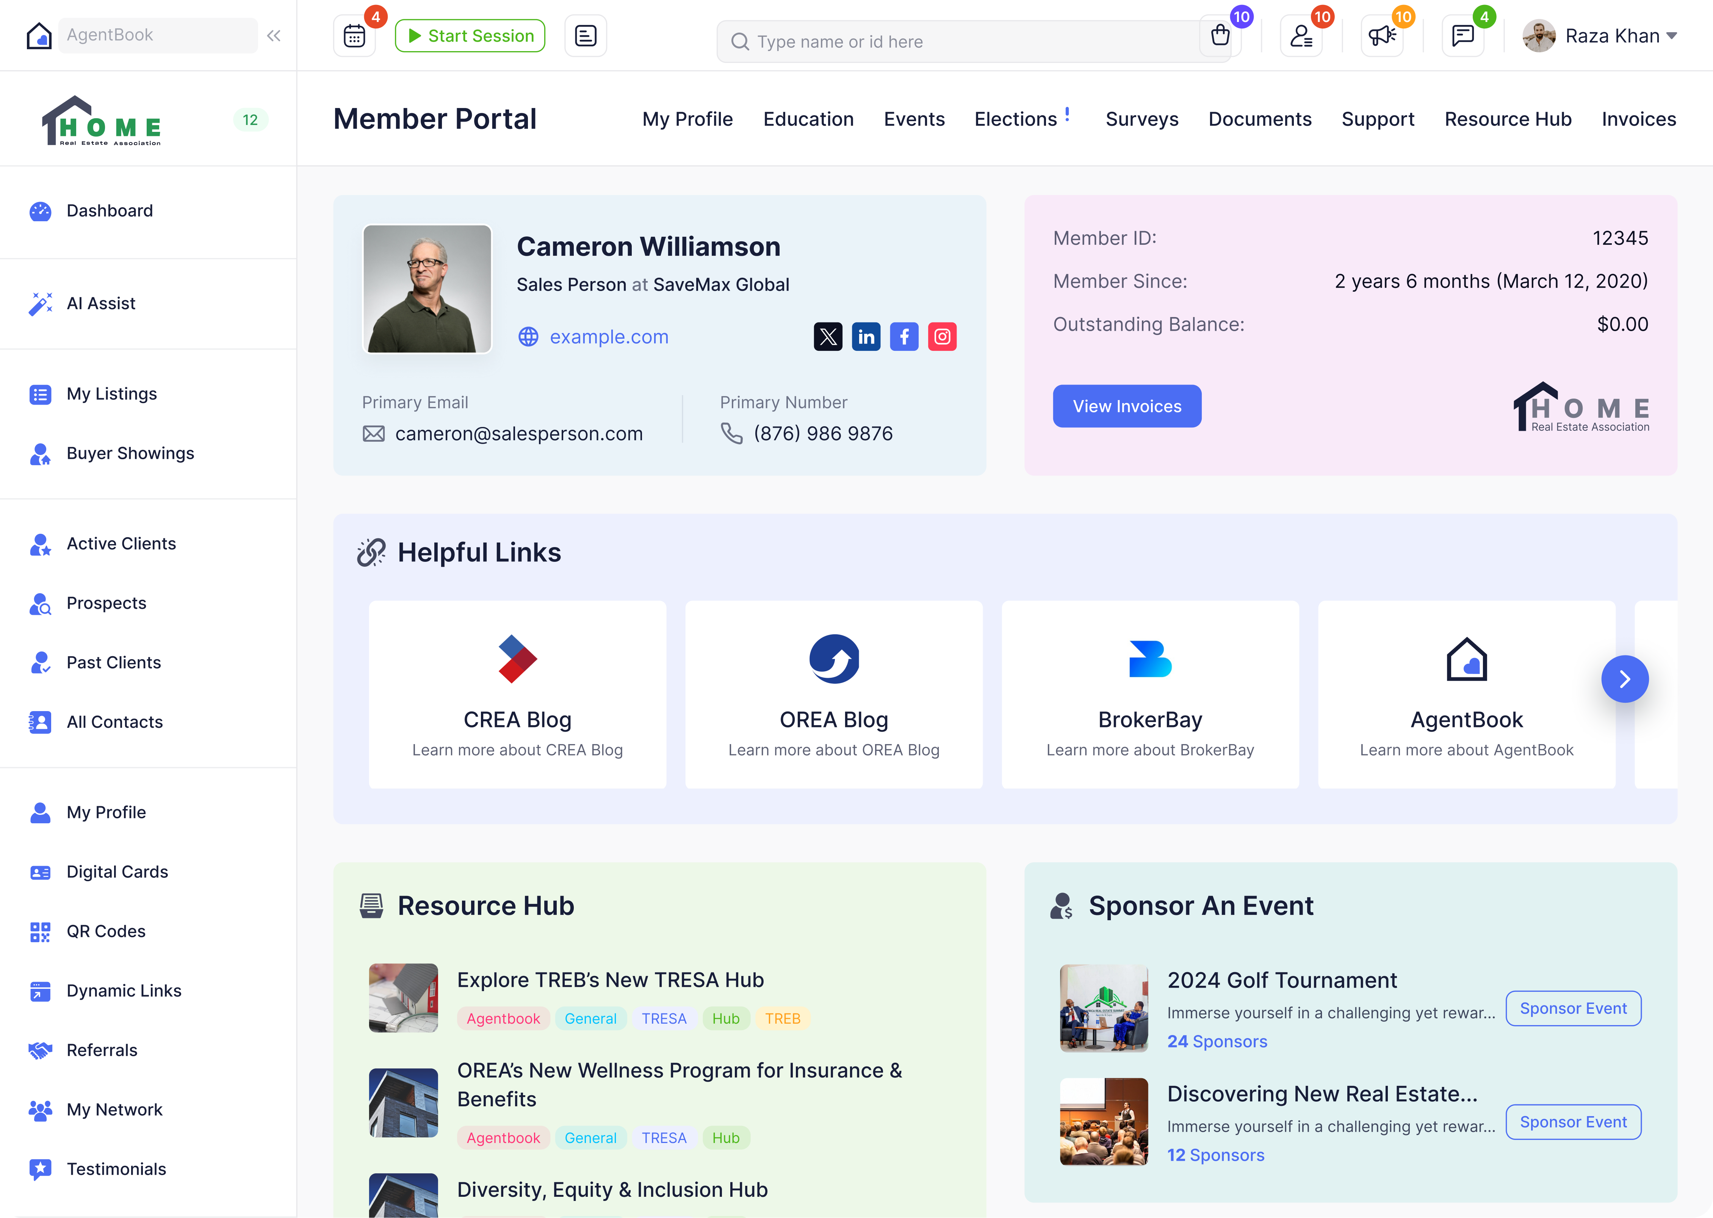Select AI Assist in the sidebar
Viewport: 1713px width, 1218px height.
point(100,303)
